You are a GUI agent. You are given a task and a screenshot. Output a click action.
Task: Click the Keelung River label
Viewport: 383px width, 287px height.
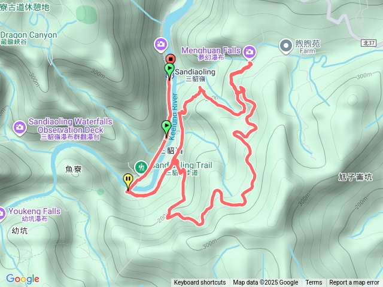[x=174, y=117]
